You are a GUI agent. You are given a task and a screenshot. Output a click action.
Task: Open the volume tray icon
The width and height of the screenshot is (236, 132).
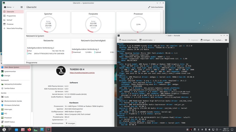coord(209,130)
